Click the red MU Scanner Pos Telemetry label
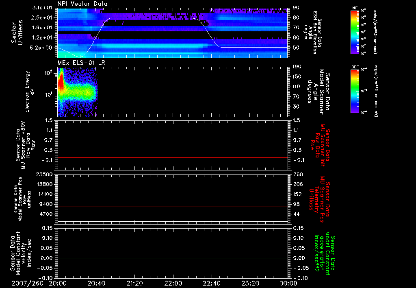 coord(319,200)
